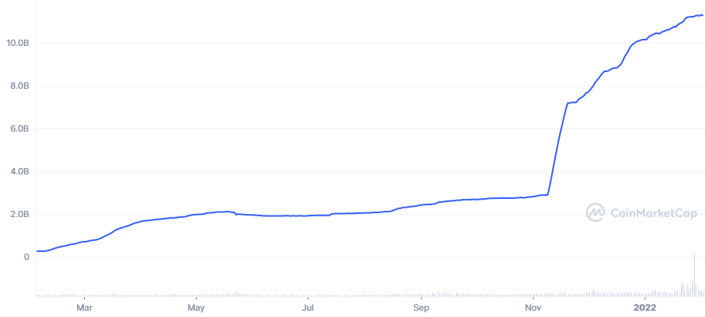This screenshot has height=317, width=705.
Task: Select the Nov label on time axis
Action: (533, 308)
